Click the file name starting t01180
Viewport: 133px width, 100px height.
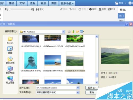31,46
